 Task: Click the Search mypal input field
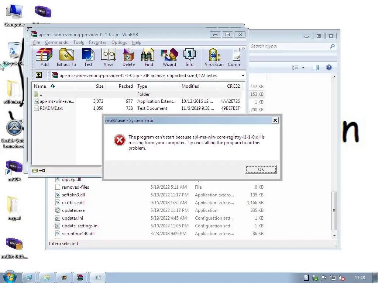(x=289, y=46)
